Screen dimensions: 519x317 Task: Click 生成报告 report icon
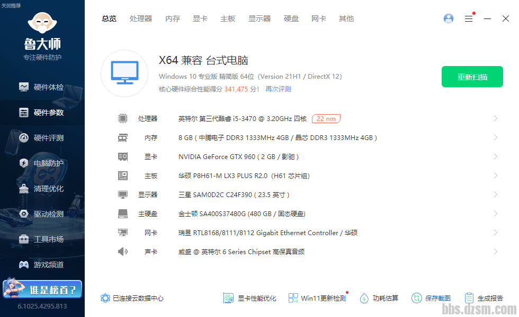click(x=469, y=298)
